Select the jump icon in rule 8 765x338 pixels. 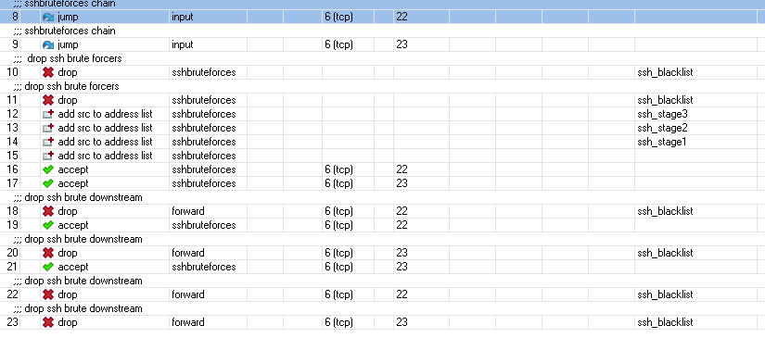click(x=48, y=18)
